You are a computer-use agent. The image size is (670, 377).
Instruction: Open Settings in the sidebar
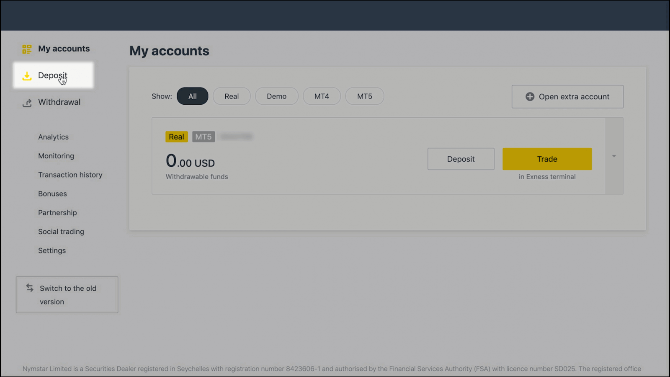(52, 250)
